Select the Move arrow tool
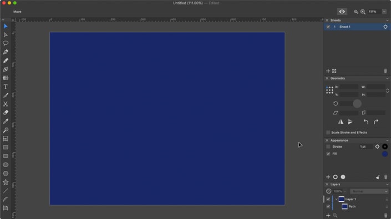Viewport: 391px width, 219px height. [x=6, y=27]
